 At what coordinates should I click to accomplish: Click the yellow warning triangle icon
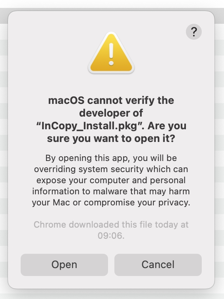[111, 53]
